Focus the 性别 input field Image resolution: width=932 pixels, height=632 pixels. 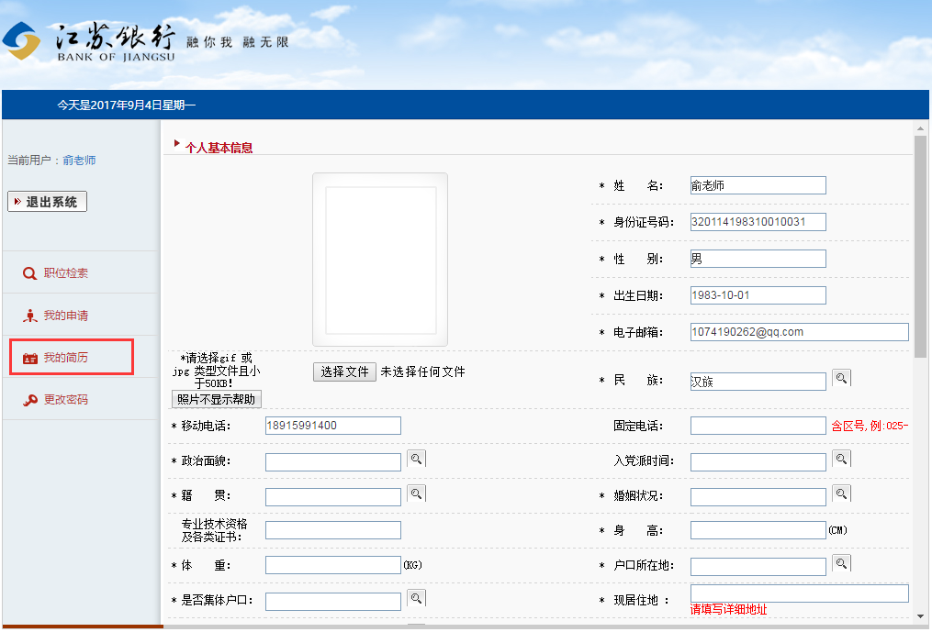(758, 259)
